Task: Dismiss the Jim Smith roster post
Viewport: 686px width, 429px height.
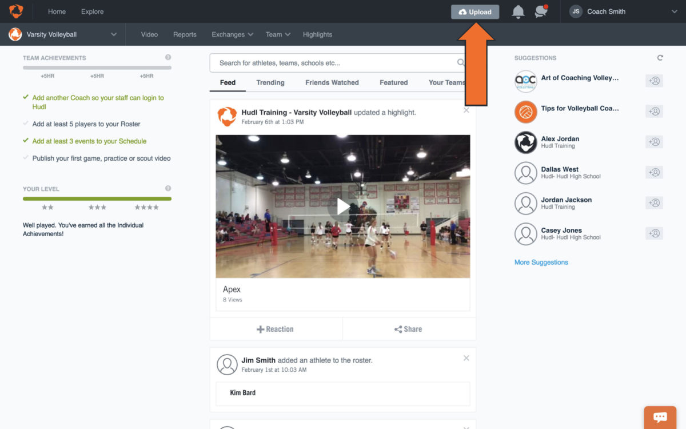Action: (466, 358)
